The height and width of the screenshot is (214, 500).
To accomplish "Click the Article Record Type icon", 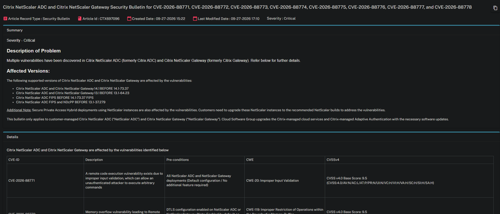I will (5, 19).
